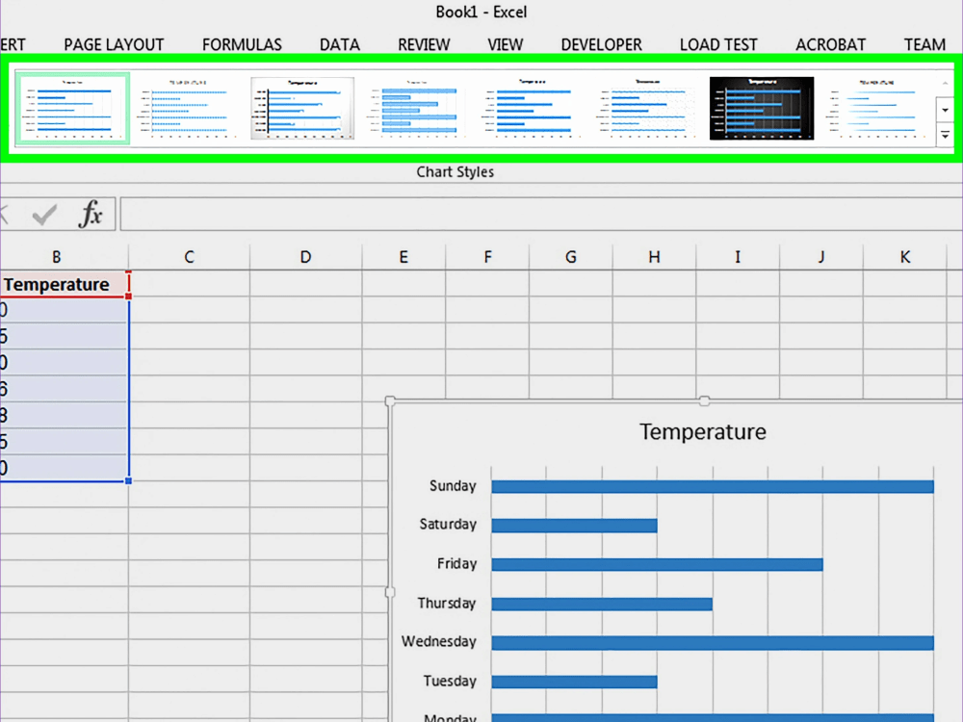Image resolution: width=963 pixels, height=722 pixels.
Task: Select column J header
Action: click(821, 257)
